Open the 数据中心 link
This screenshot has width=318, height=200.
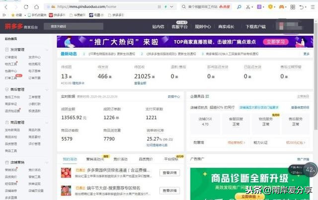[x=174, y=97]
